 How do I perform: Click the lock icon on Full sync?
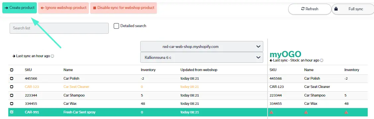coord(336,9)
